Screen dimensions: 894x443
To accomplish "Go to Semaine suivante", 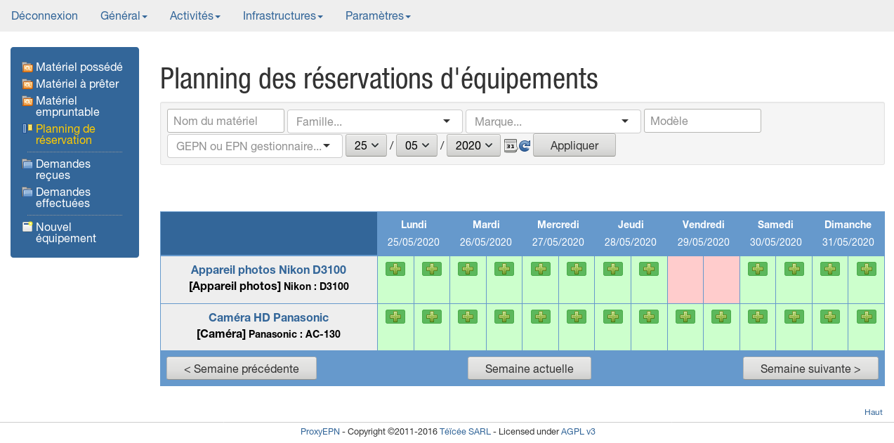I will (x=810, y=369).
